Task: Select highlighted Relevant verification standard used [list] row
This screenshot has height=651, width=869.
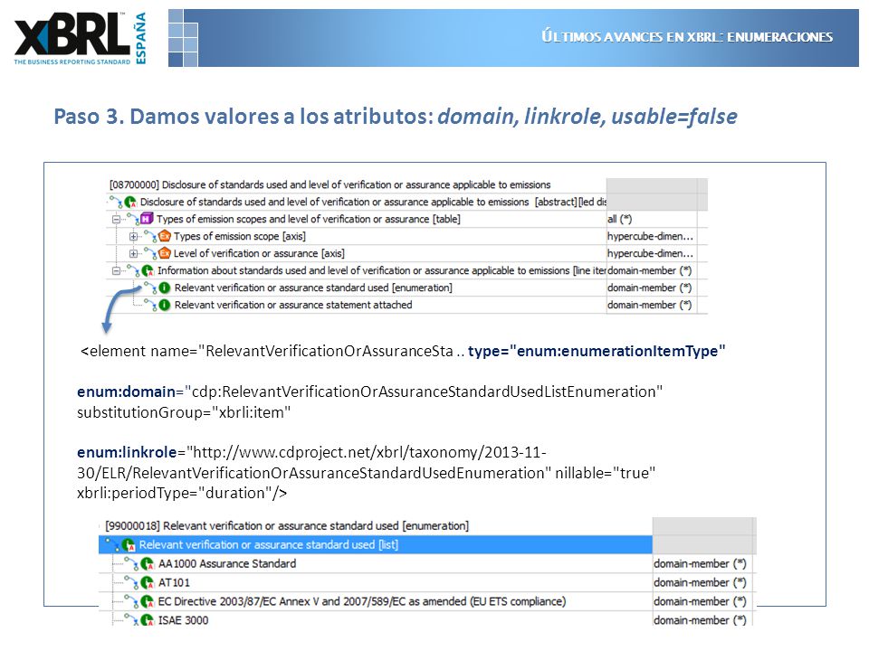Action: coord(375,544)
